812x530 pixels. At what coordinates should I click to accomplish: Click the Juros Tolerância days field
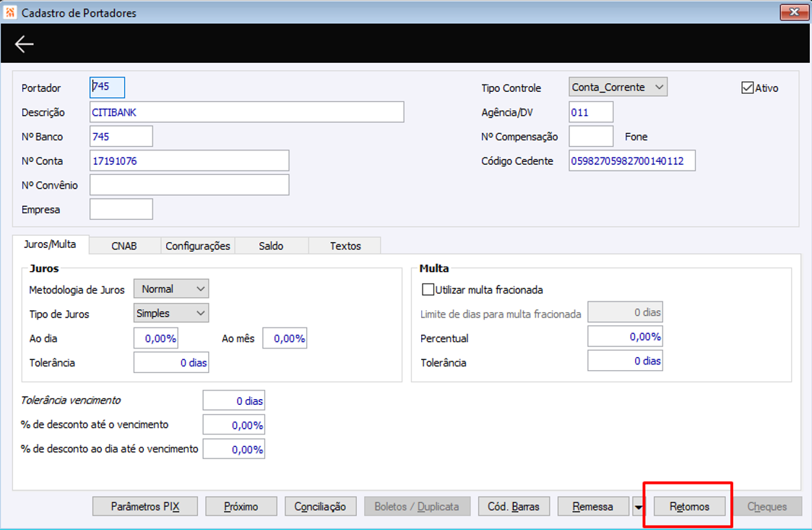point(171,363)
